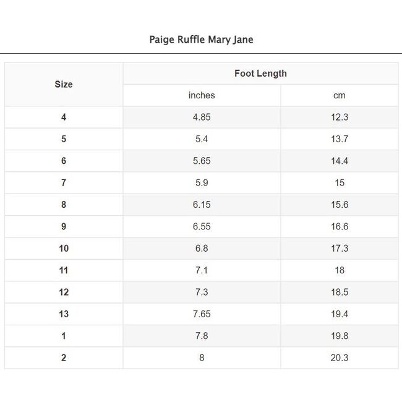
Task: Select the Size column header
Action: coord(64,84)
